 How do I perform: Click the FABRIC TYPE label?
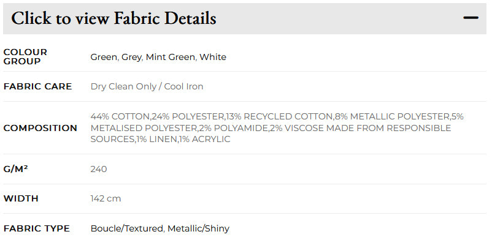coord(37,228)
